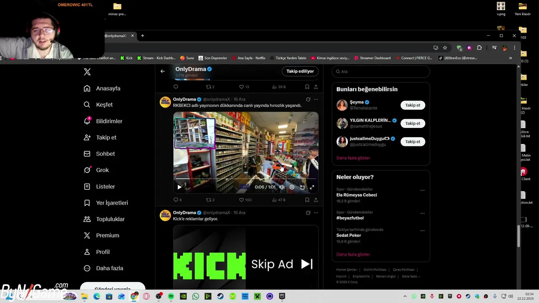Open Bildirimler notifications
The image size is (539, 303).
[x=103, y=121]
